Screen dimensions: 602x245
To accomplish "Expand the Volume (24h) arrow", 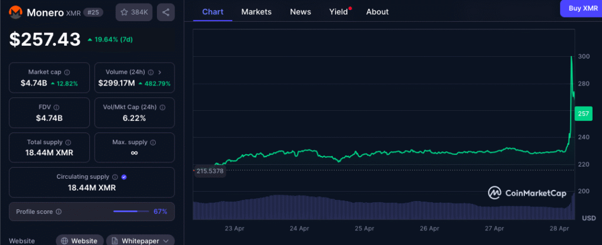I will [160, 72].
